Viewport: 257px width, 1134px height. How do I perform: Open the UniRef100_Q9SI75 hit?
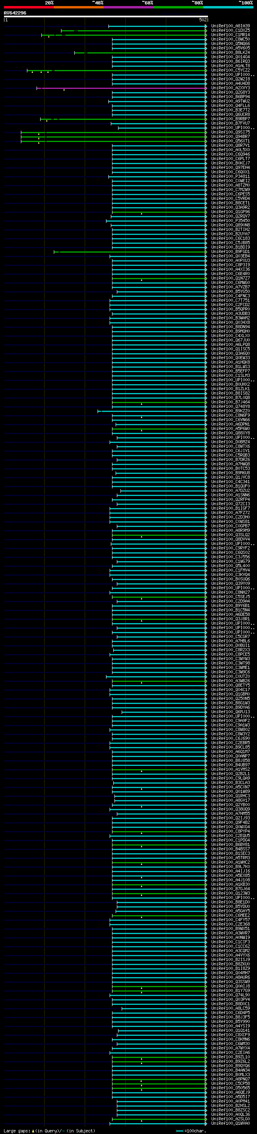pos(230,132)
